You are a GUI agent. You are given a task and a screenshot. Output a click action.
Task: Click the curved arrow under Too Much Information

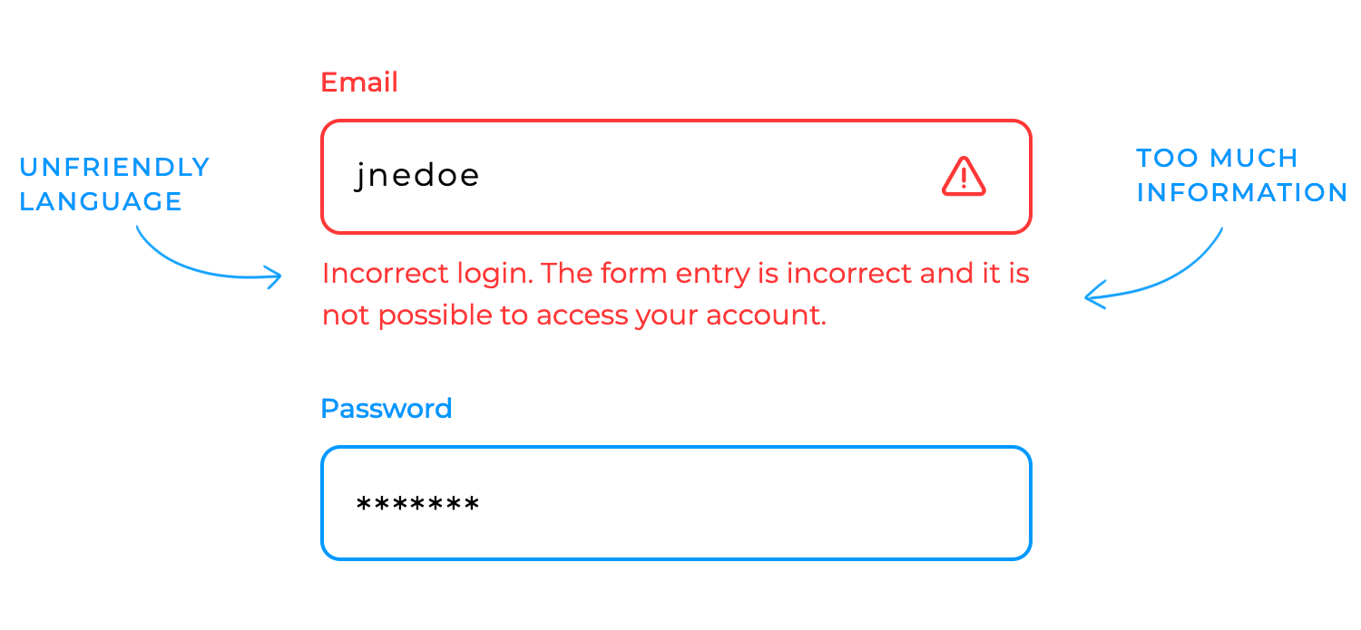click(x=1154, y=268)
